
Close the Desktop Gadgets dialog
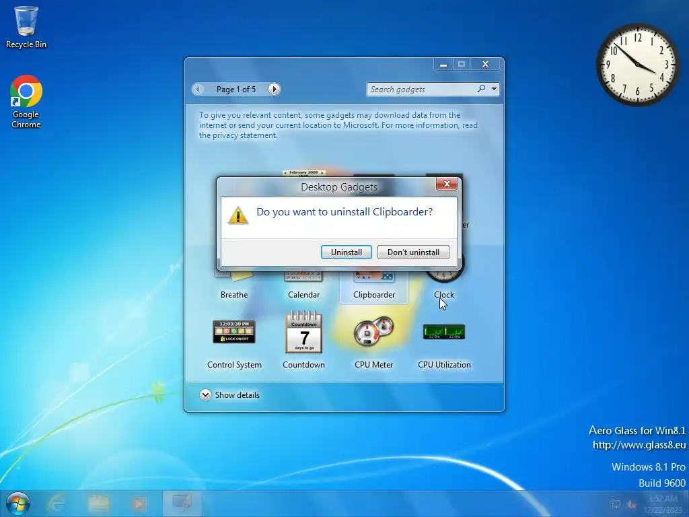[447, 184]
